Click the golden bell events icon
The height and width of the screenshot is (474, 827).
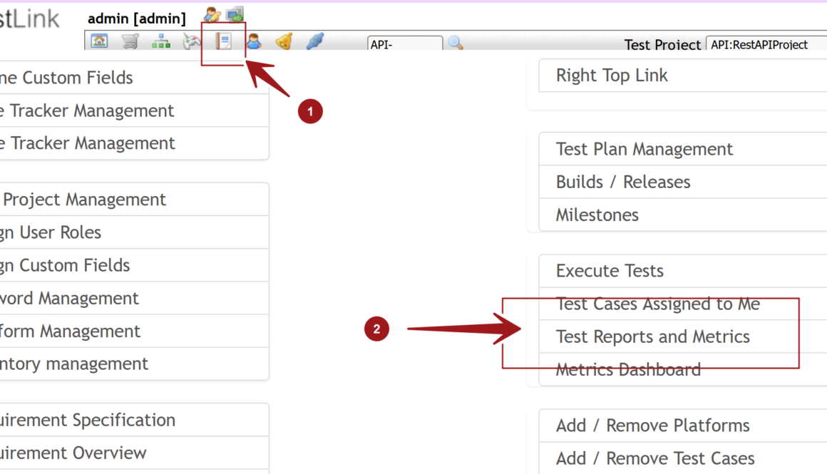(284, 41)
